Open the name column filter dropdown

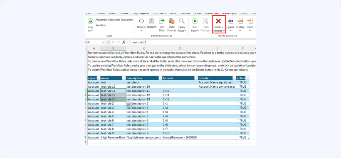coord(124,78)
